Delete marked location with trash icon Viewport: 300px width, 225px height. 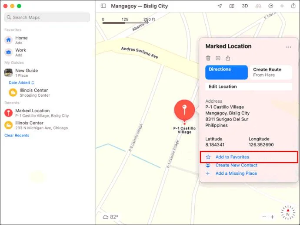pyautogui.click(x=208, y=58)
